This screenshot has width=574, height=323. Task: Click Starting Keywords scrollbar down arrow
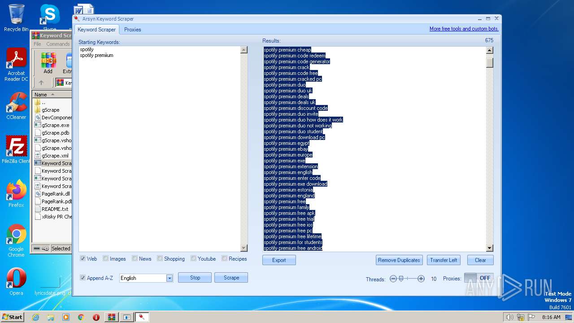(244, 248)
